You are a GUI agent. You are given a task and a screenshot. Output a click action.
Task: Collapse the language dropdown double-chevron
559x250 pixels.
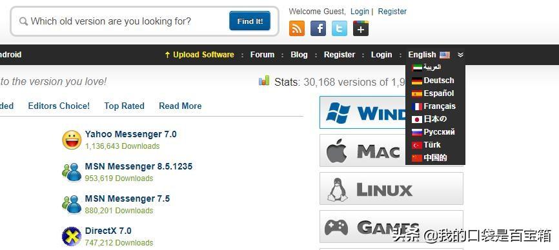tap(461, 55)
